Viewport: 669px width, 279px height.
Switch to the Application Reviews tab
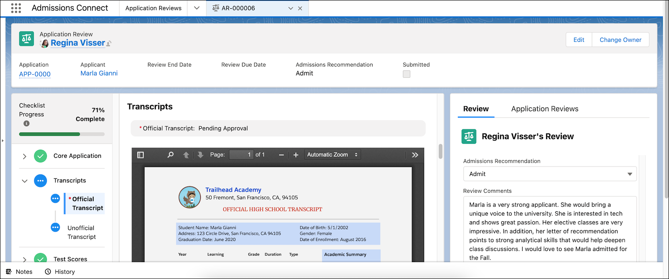pyautogui.click(x=545, y=109)
